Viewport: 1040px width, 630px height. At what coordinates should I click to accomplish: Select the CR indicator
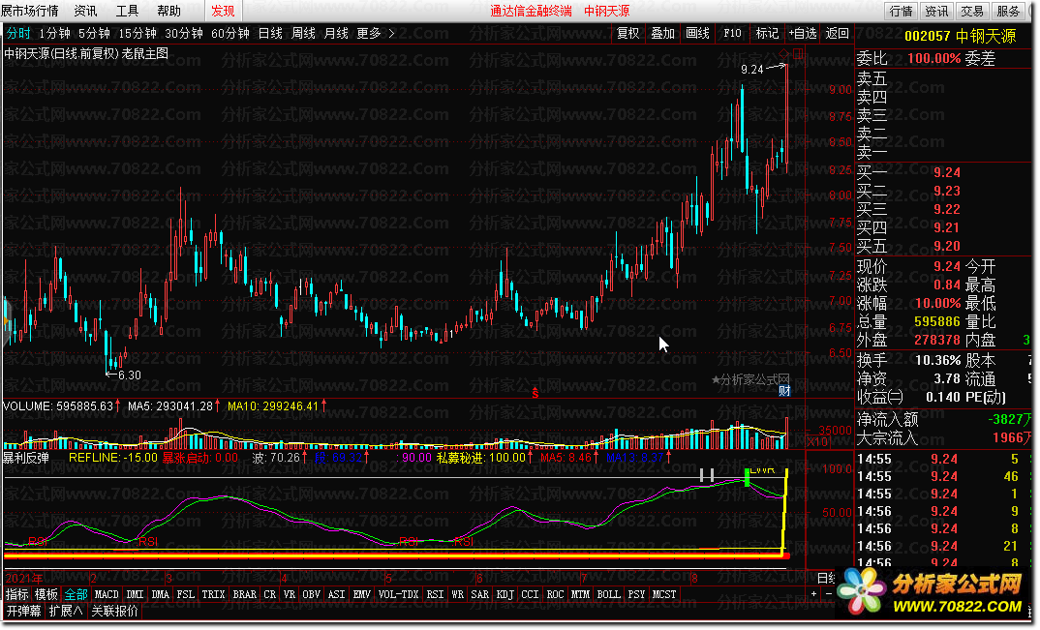click(x=269, y=595)
